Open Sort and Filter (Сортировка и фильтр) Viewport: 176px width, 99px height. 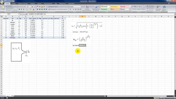point(158,8)
